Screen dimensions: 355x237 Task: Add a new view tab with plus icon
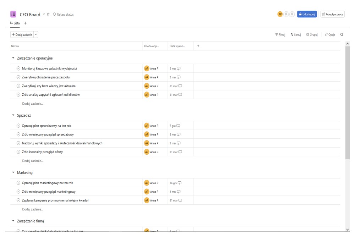pos(25,23)
